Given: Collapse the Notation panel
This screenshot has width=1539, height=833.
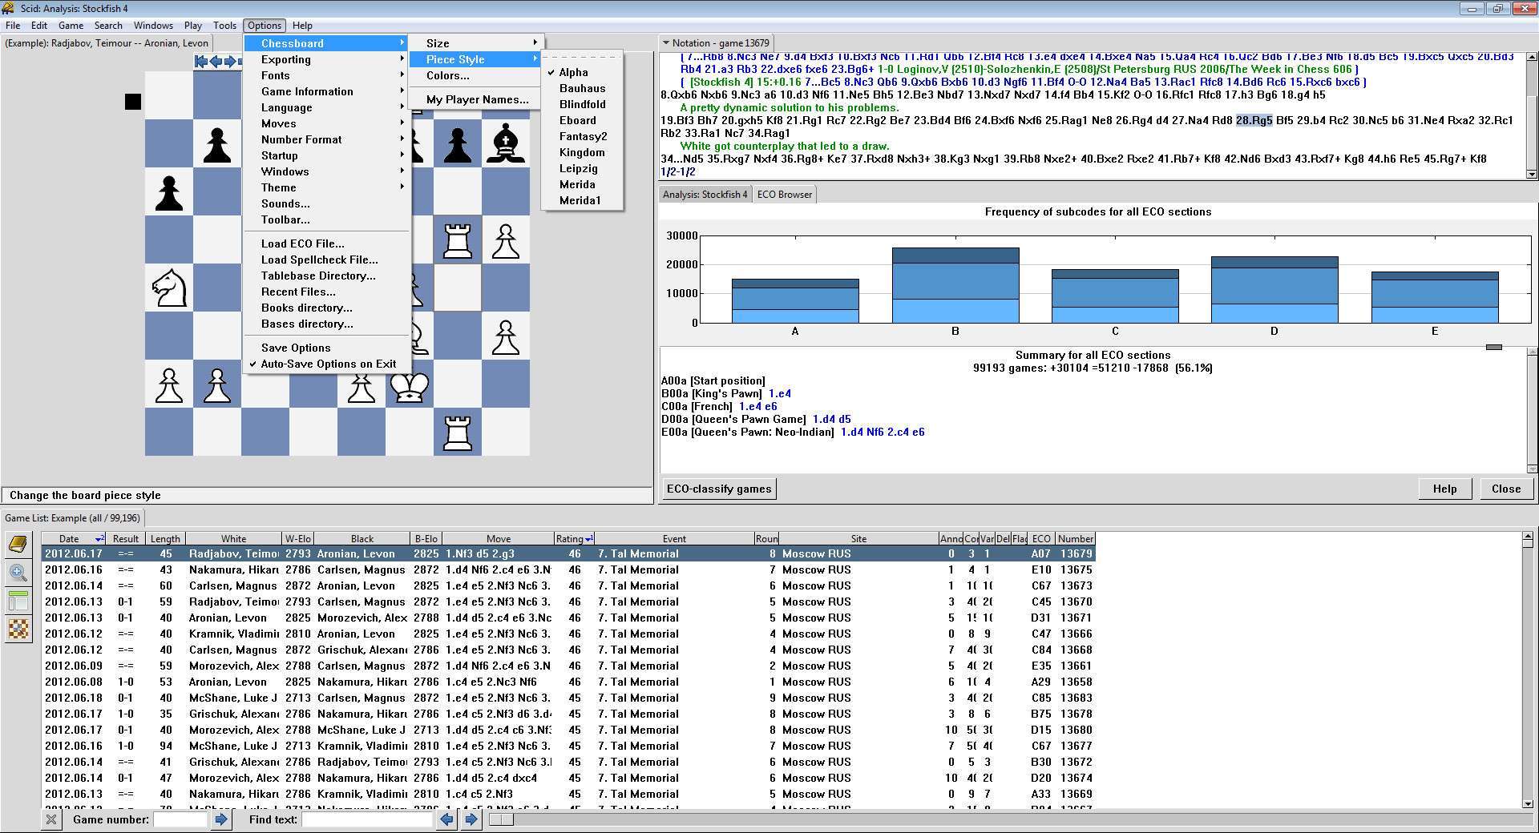Looking at the screenshot, I should click(665, 42).
